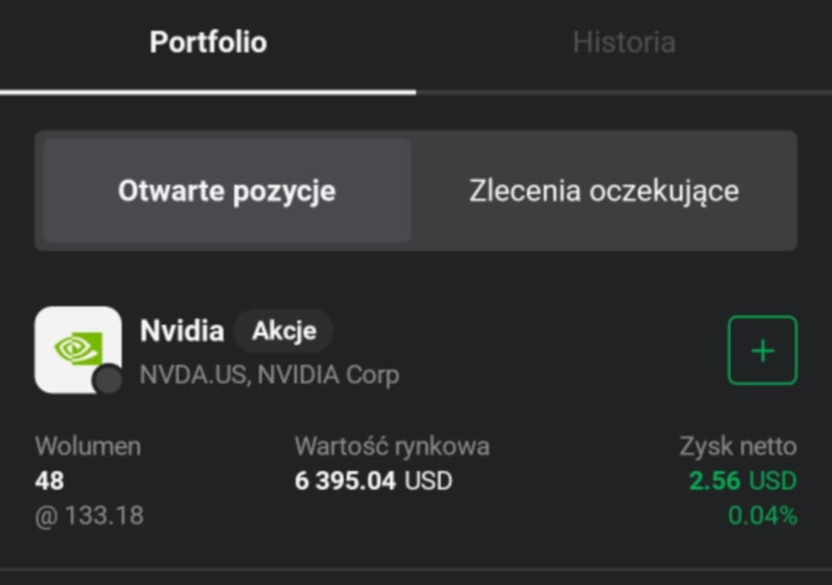Click the green plus icon button
Screen dimensions: 832x585
point(762,350)
